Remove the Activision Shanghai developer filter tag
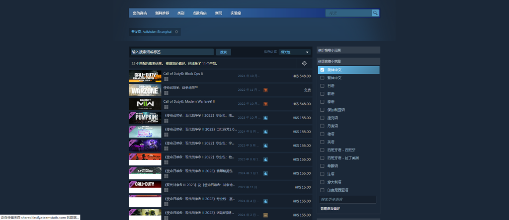 [176, 32]
